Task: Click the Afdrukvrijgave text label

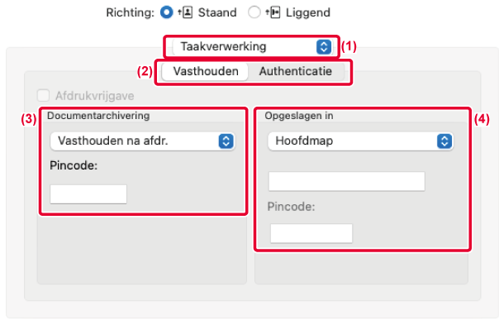Action: pyautogui.click(x=95, y=96)
